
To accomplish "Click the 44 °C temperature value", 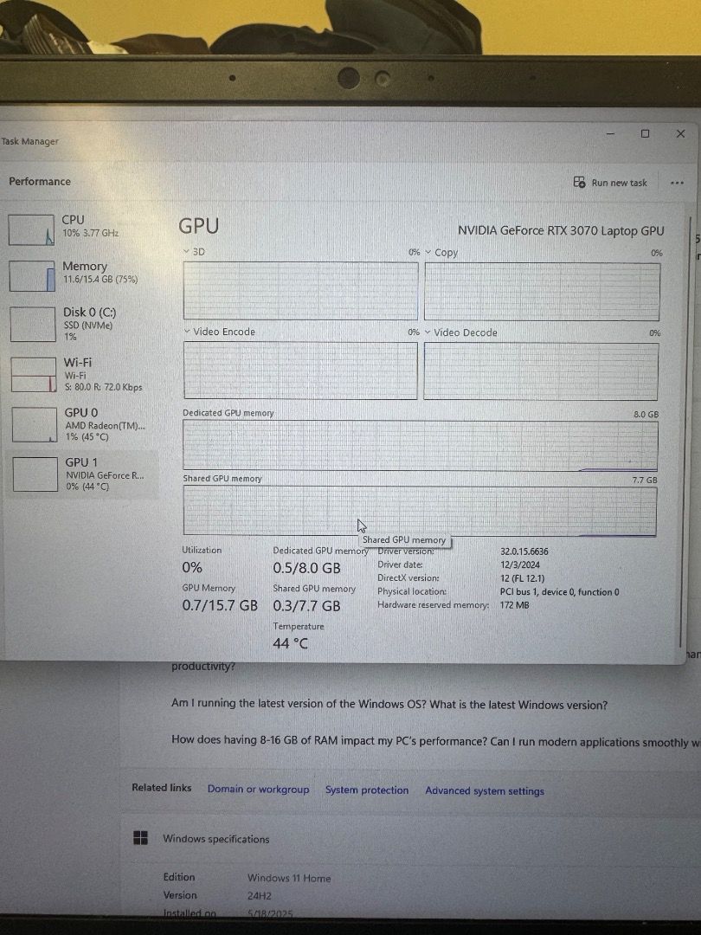I will [290, 643].
